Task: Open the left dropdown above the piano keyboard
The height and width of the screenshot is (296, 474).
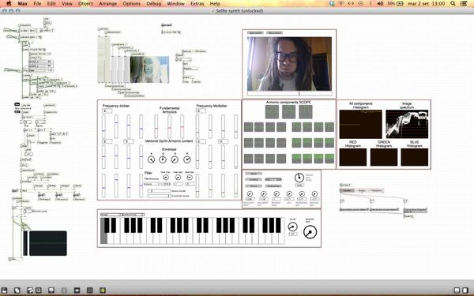Action: coord(111,215)
